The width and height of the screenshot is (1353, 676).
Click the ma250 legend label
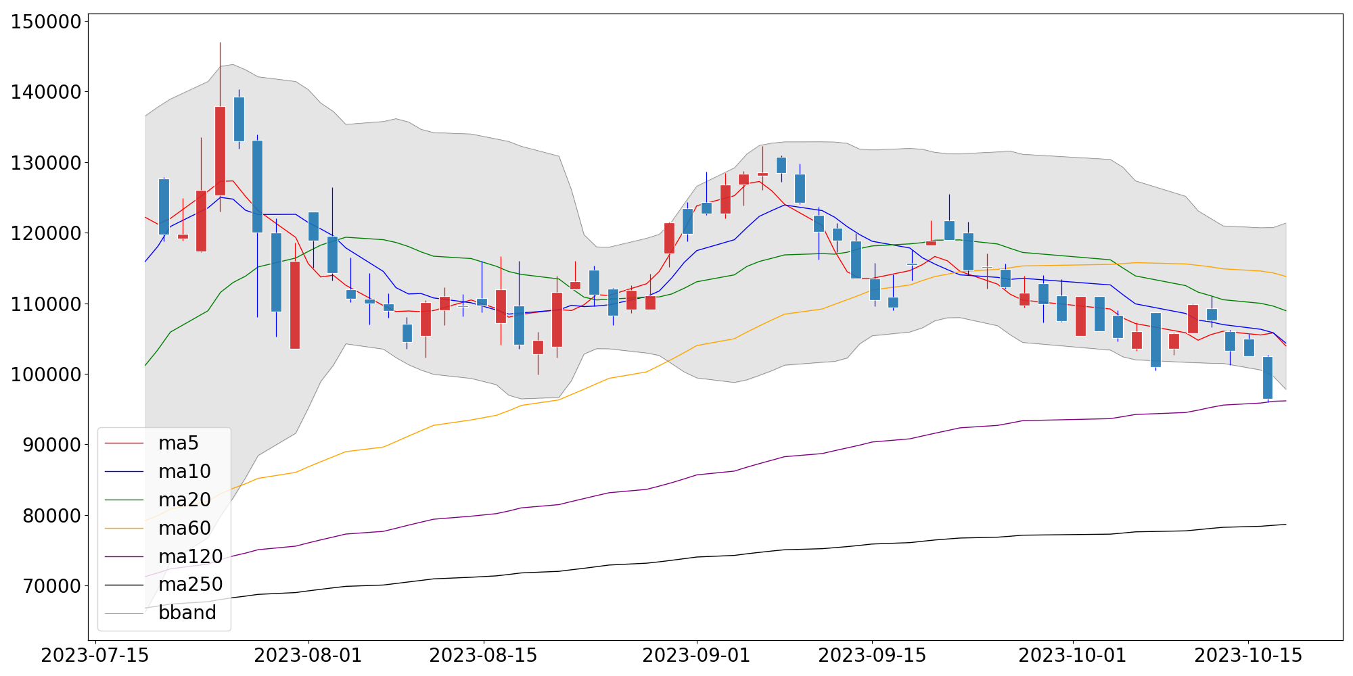(x=191, y=585)
